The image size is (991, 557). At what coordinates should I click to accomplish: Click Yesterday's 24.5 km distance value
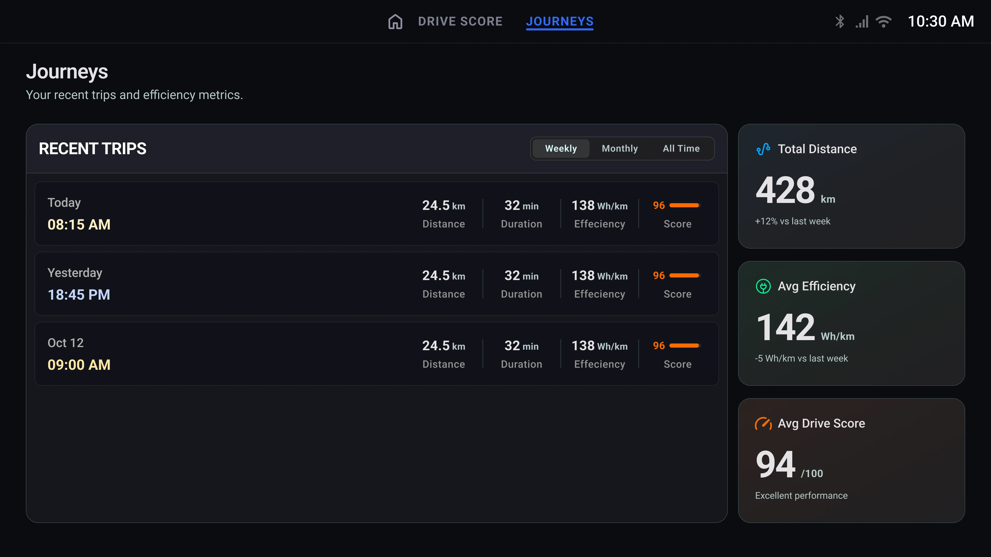(x=444, y=276)
